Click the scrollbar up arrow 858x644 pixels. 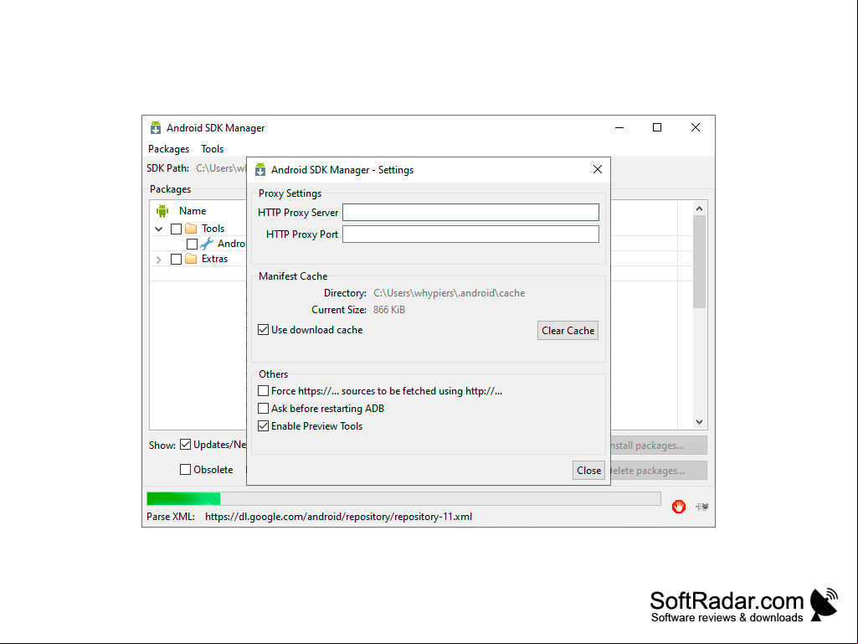click(x=699, y=209)
